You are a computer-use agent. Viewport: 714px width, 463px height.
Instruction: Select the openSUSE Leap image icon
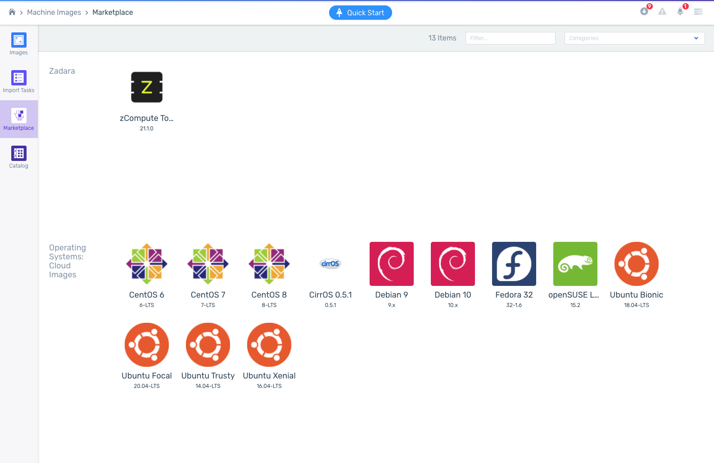(575, 264)
